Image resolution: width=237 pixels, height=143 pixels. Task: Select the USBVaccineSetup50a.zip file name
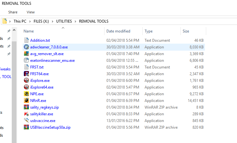click(50, 127)
